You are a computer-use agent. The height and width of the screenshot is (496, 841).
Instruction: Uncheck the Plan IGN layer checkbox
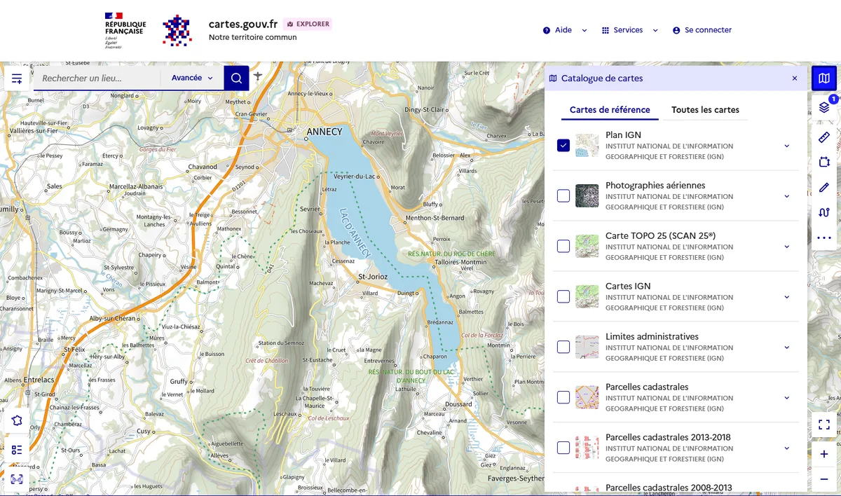[x=563, y=146]
